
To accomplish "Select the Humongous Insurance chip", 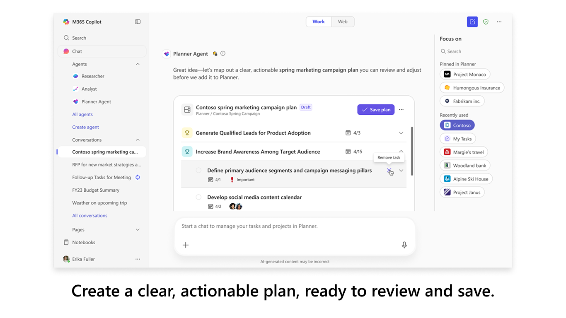I will pyautogui.click(x=472, y=88).
